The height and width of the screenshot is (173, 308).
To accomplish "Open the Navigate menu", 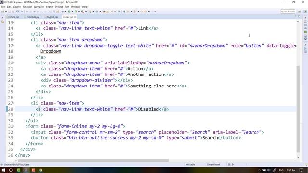I will 39,7.
